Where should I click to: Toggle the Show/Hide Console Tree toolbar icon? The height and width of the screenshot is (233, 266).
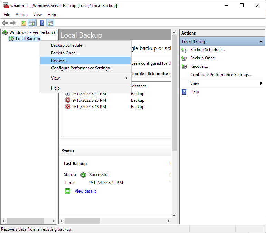click(x=32, y=23)
